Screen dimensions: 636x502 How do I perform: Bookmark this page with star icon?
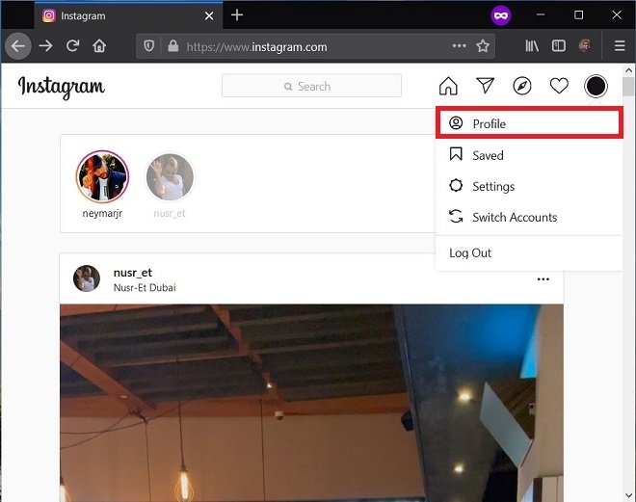point(483,46)
